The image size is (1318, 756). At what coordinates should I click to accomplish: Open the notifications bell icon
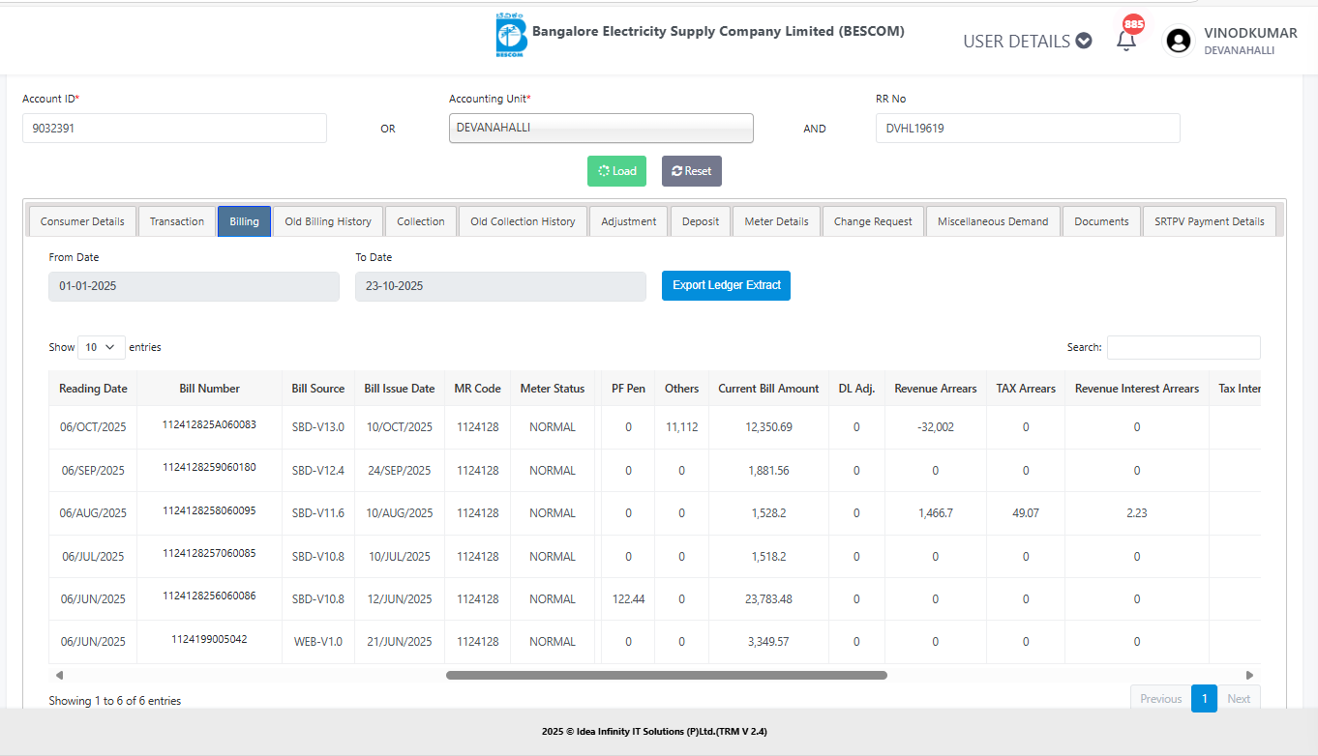tap(1126, 41)
